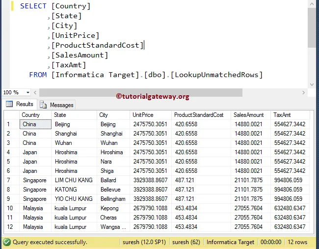This screenshot has width=319, height=249.
Task: Click the 12 rows count in status bar
Action: pyautogui.click(x=297, y=242)
